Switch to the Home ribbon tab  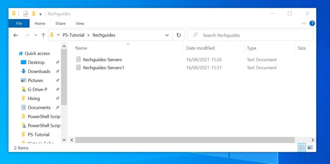pyautogui.click(x=40, y=24)
